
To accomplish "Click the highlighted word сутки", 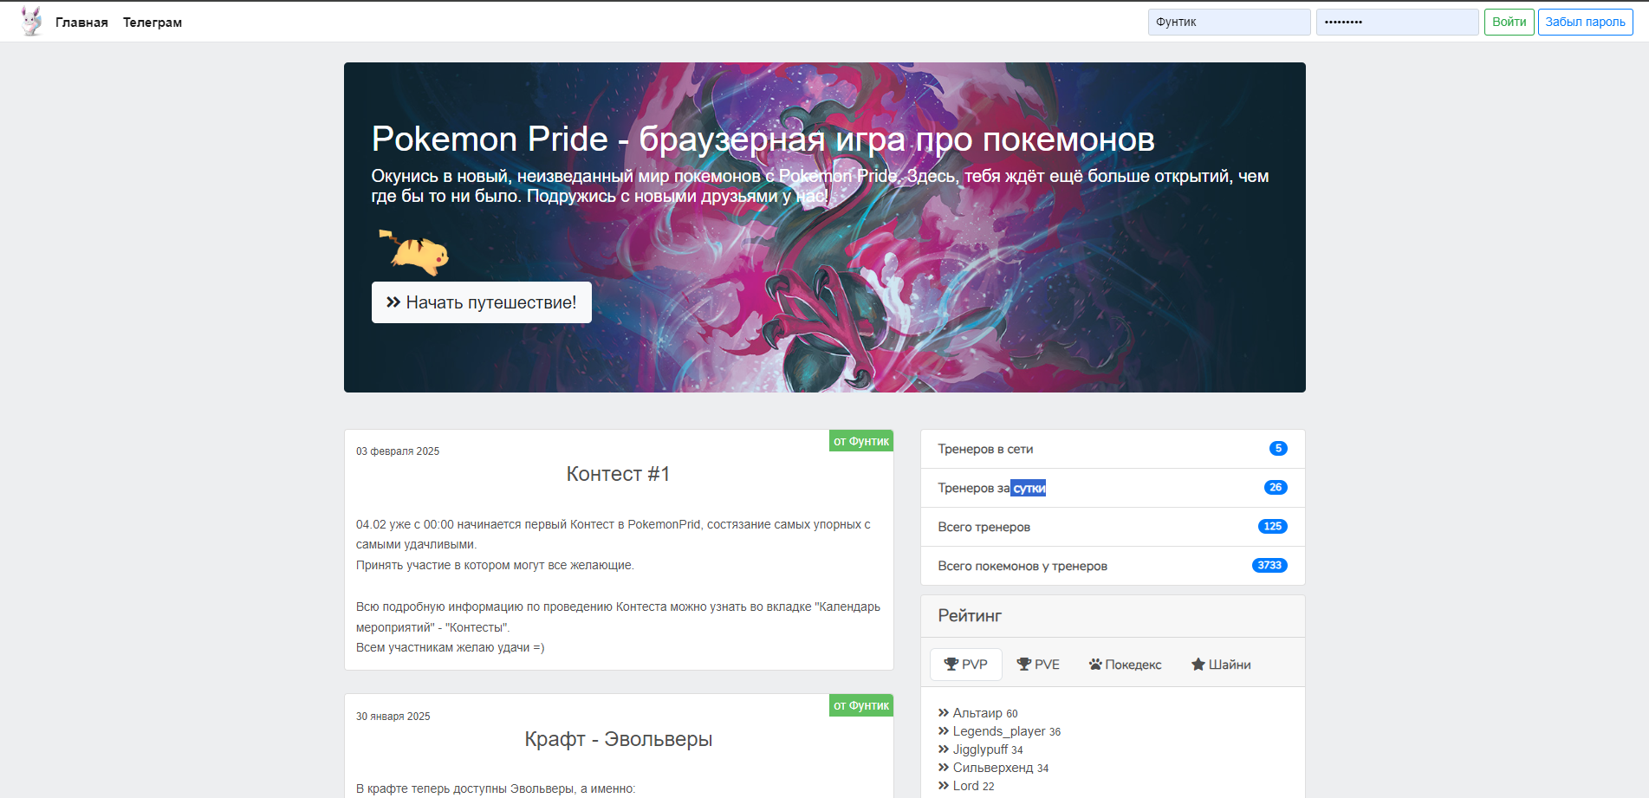I will pyautogui.click(x=1029, y=488).
